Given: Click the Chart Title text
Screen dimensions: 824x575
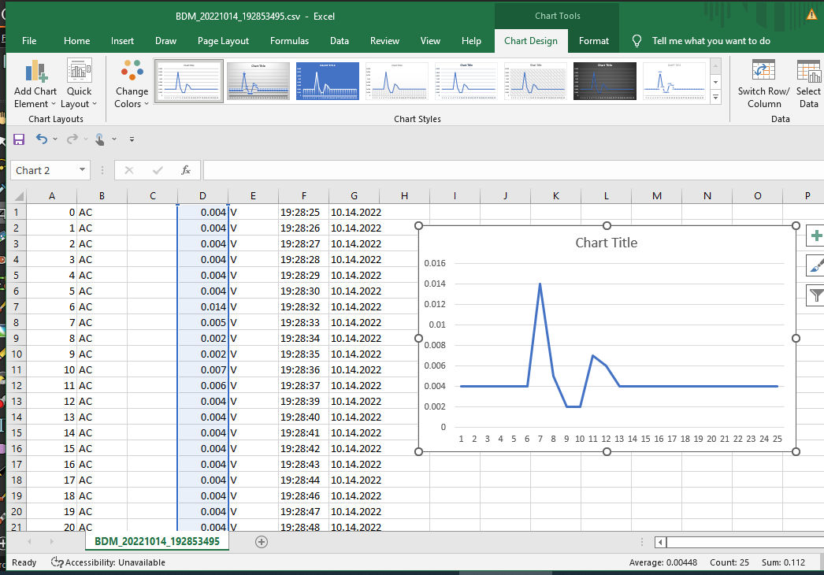Looking at the screenshot, I should click(607, 243).
